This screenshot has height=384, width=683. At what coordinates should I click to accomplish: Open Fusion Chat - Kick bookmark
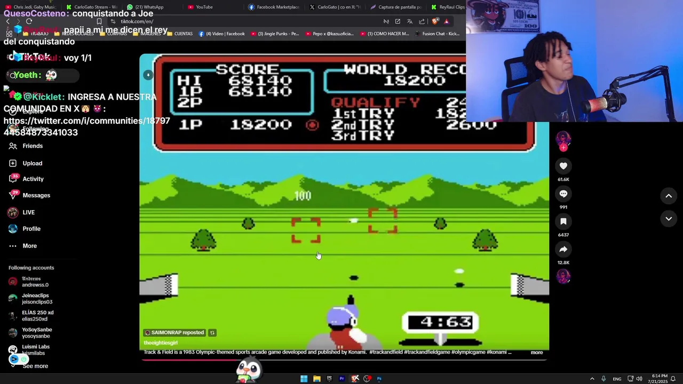click(436, 34)
